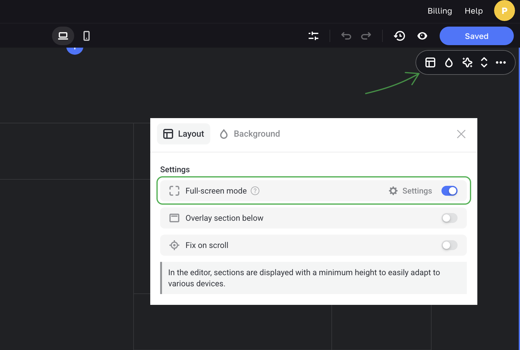
Task: Open Full-screen mode Settings
Action: click(411, 191)
